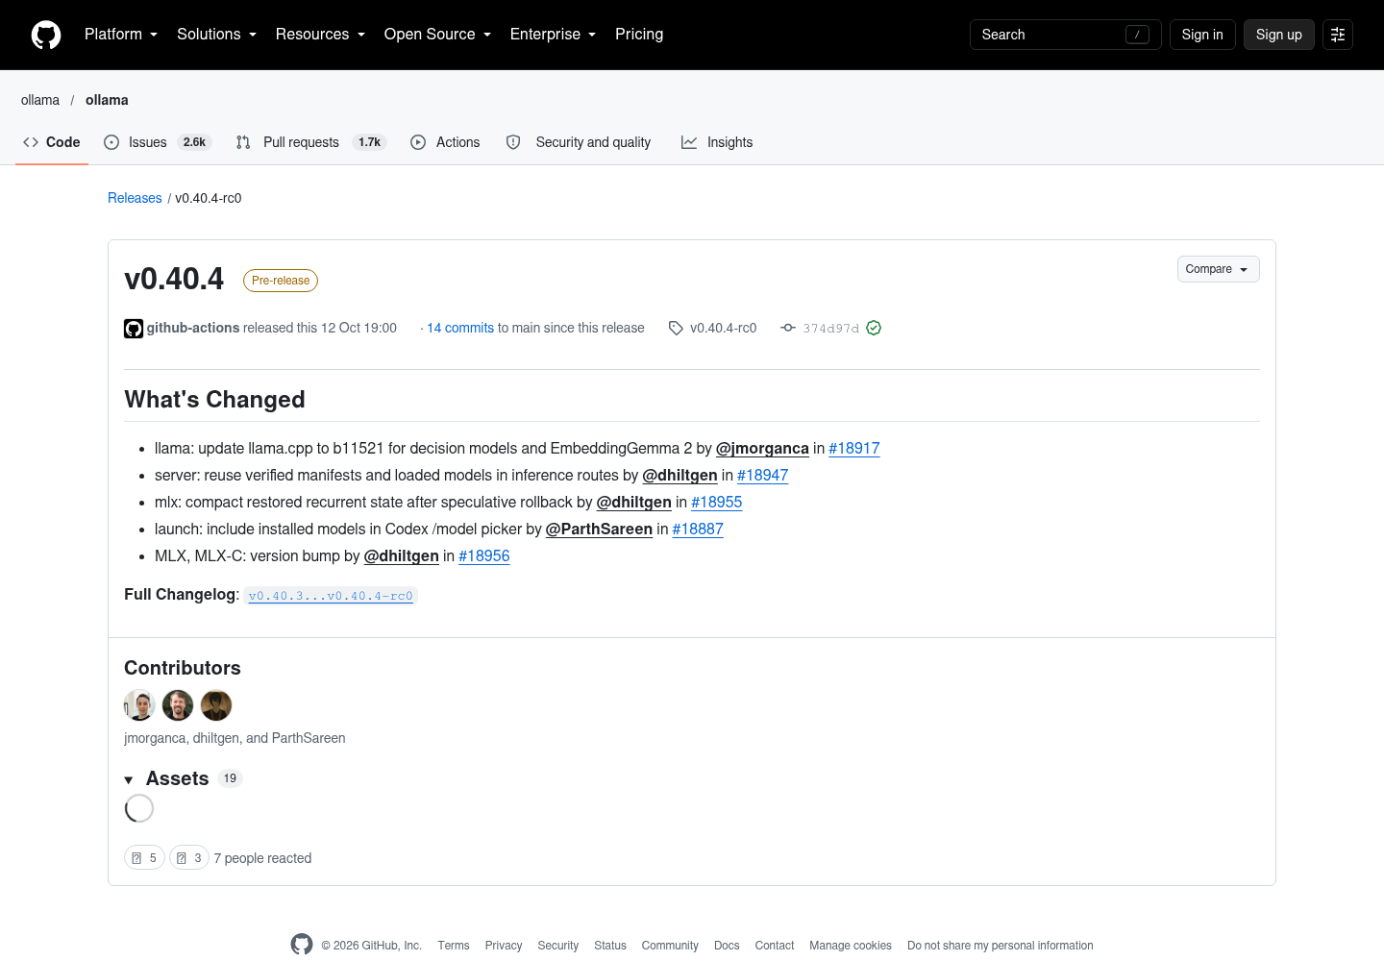Open pull request #18887
1384x961 pixels.
698,529
